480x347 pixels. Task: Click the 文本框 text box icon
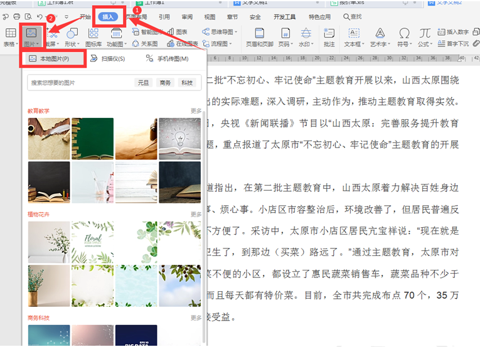coord(354,33)
